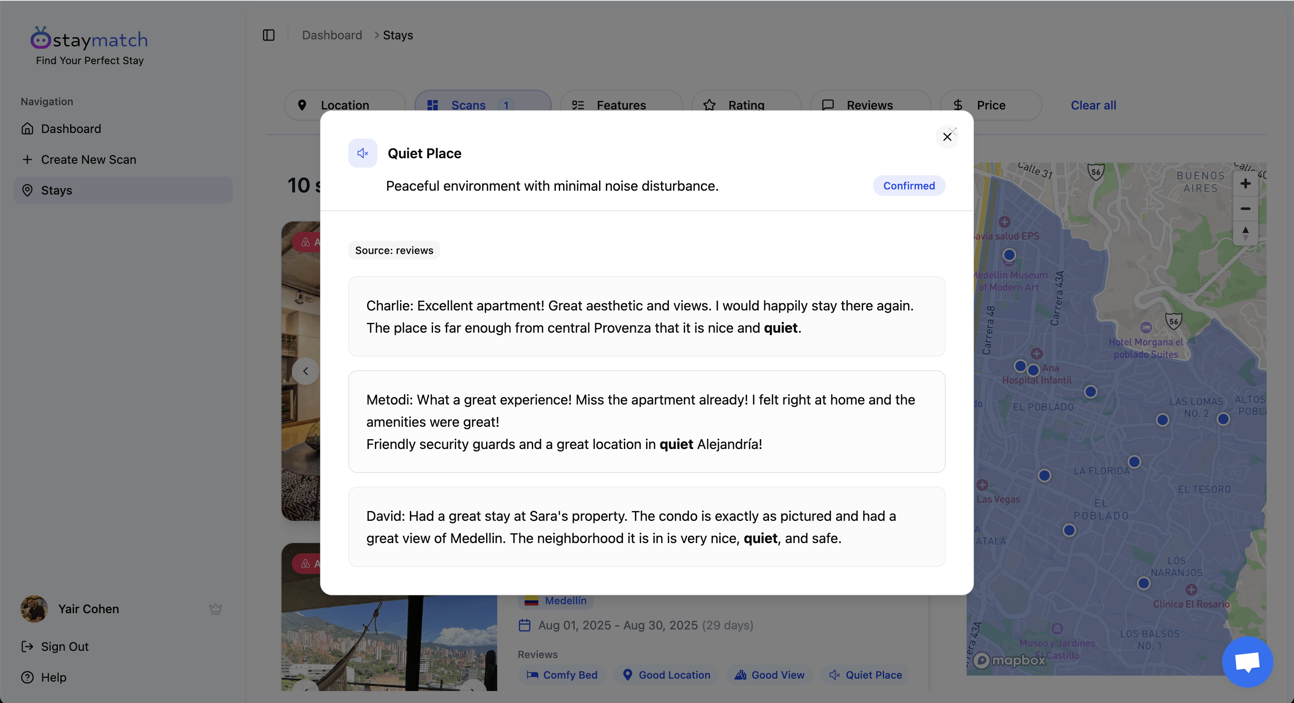This screenshot has height=703, width=1294.
Task: Open Help
Action: coord(53,677)
